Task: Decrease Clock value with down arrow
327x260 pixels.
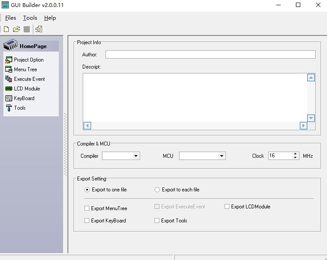Action: point(295,158)
